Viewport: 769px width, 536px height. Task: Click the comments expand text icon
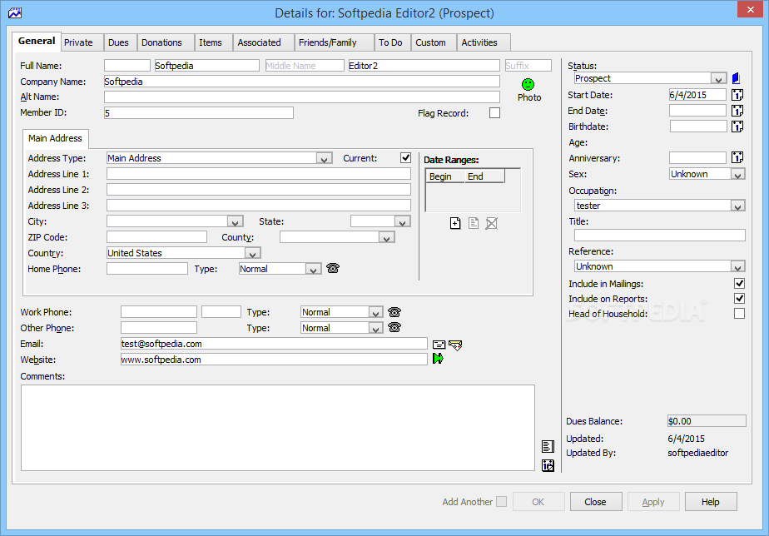548,446
